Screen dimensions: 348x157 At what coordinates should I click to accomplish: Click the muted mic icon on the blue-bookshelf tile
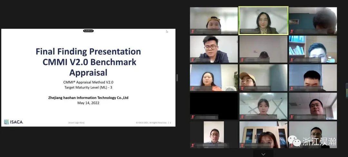292,60
